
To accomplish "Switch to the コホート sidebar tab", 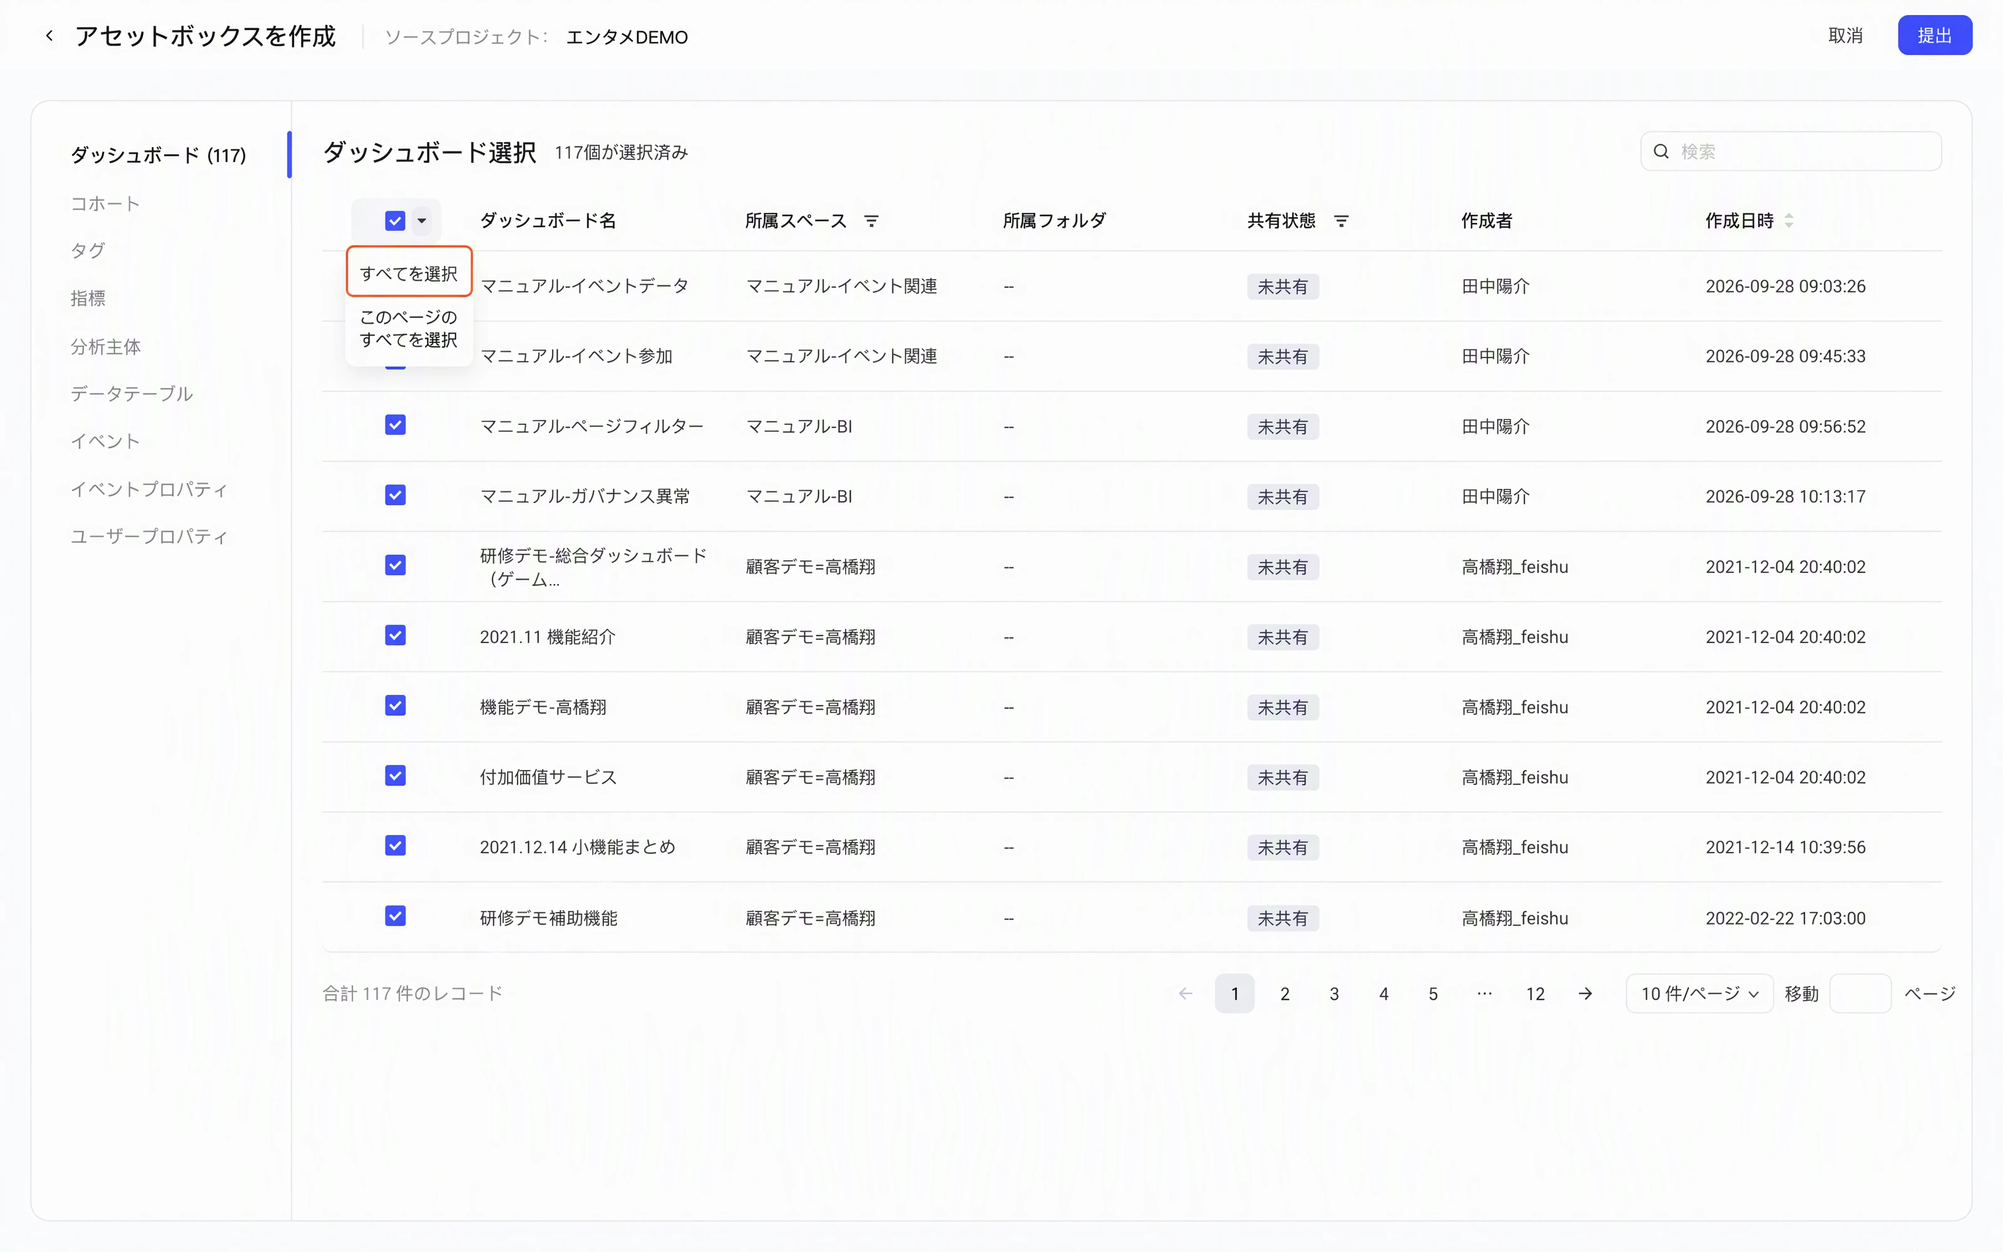I will coord(105,203).
